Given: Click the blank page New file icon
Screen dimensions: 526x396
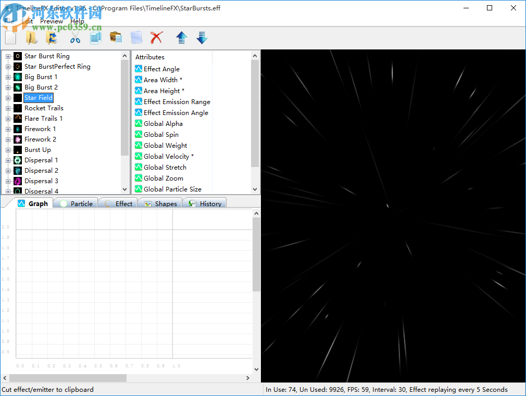Looking at the screenshot, I should tap(11, 37).
